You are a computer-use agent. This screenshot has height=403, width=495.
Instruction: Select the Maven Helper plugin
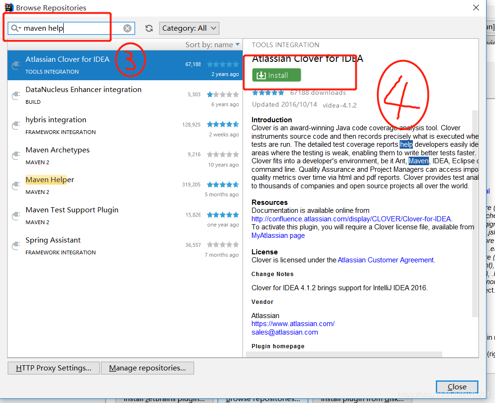pyautogui.click(x=125, y=186)
